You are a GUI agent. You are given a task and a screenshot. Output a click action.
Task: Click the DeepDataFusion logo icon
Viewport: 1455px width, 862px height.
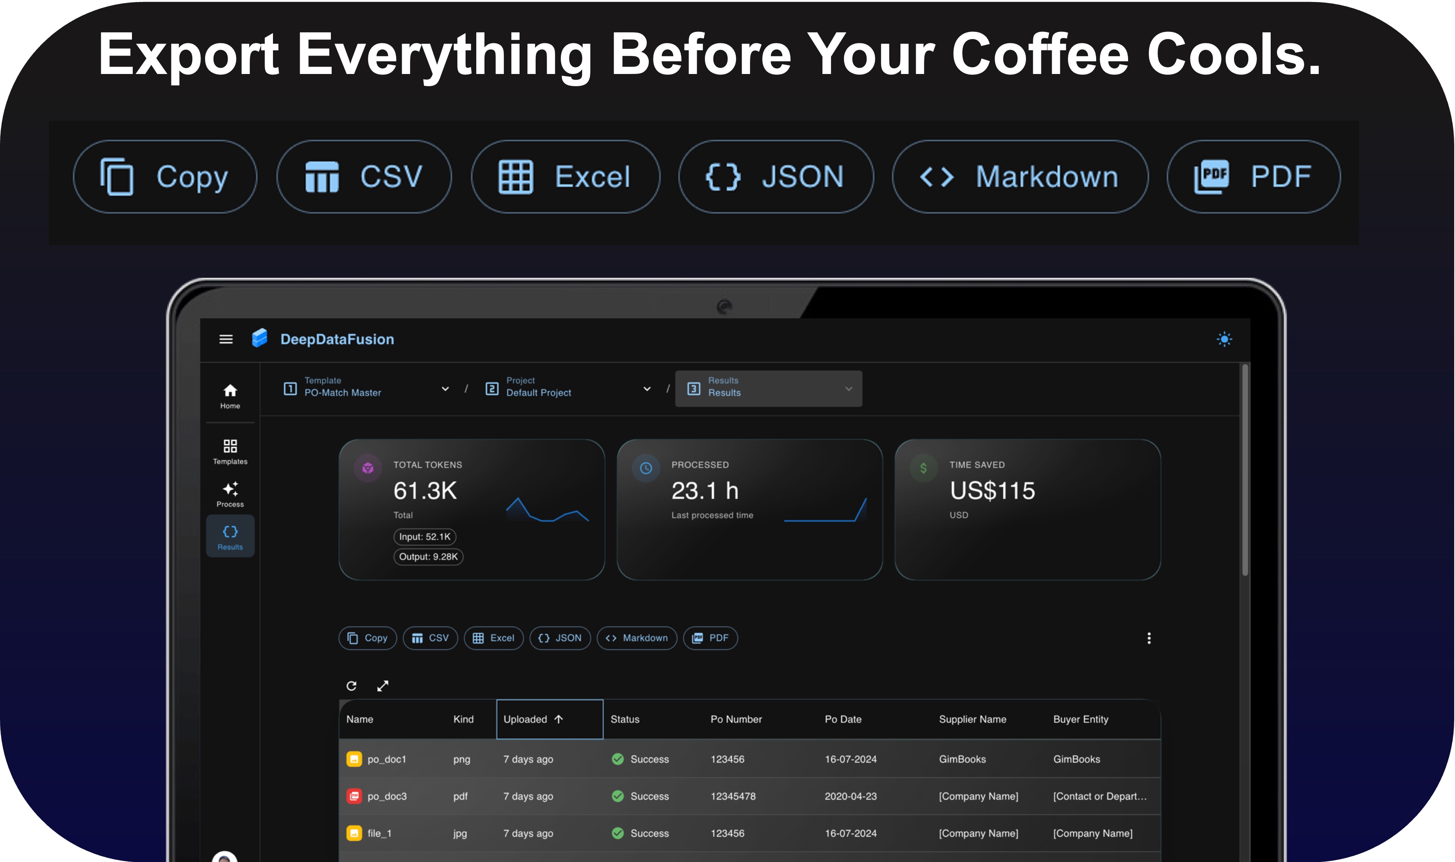[260, 338]
